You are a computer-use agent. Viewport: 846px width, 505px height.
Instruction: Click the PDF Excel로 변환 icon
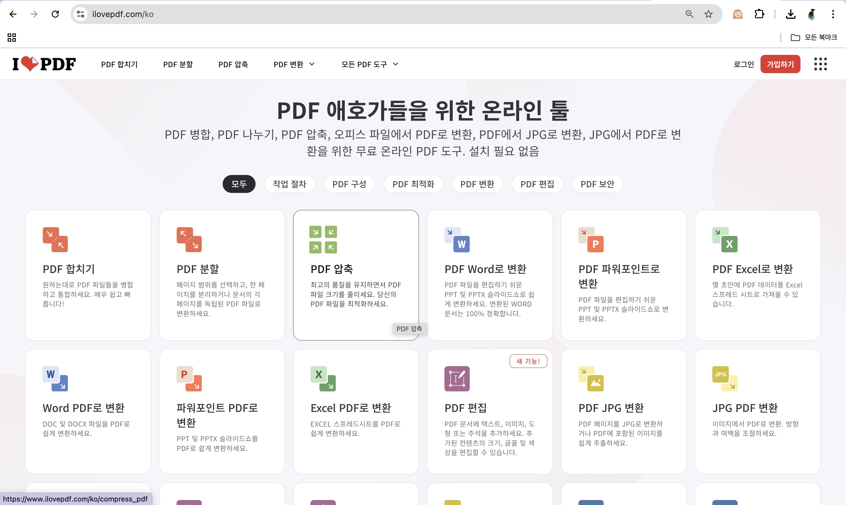click(x=725, y=240)
